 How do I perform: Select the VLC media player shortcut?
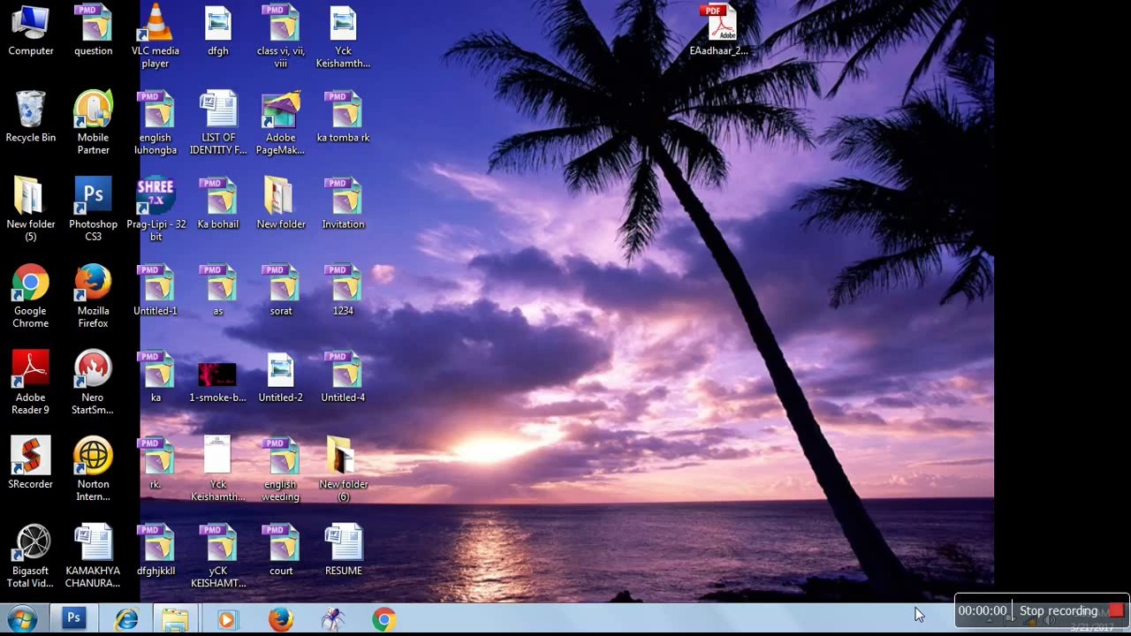click(156, 36)
